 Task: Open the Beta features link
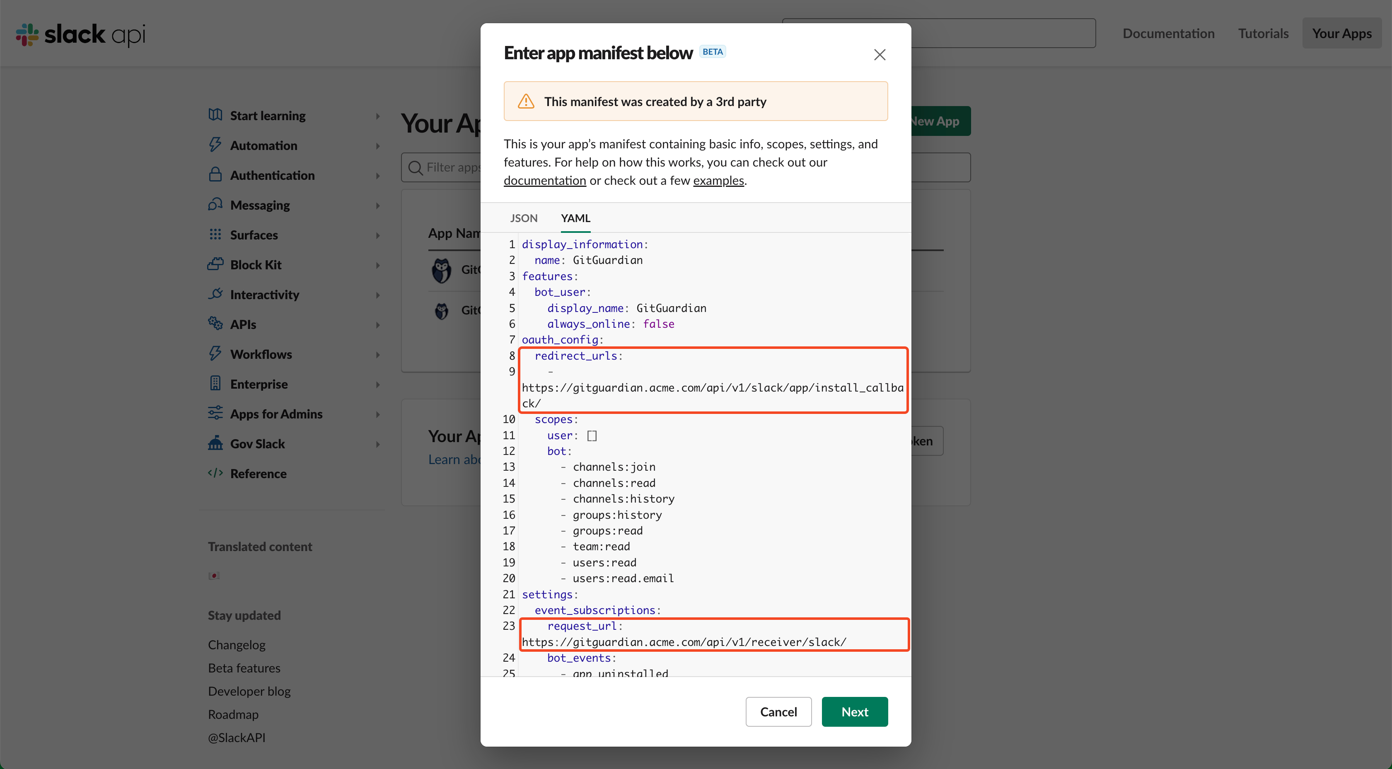[x=244, y=668]
